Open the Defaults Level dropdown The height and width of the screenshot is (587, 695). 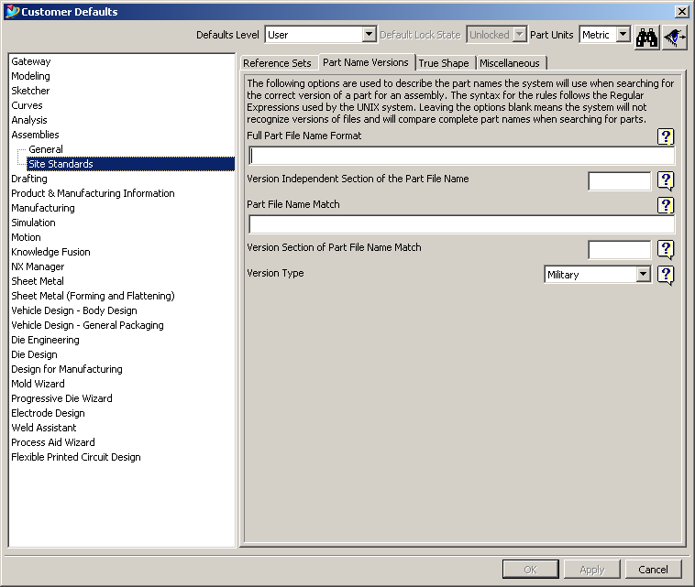(369, 34)
